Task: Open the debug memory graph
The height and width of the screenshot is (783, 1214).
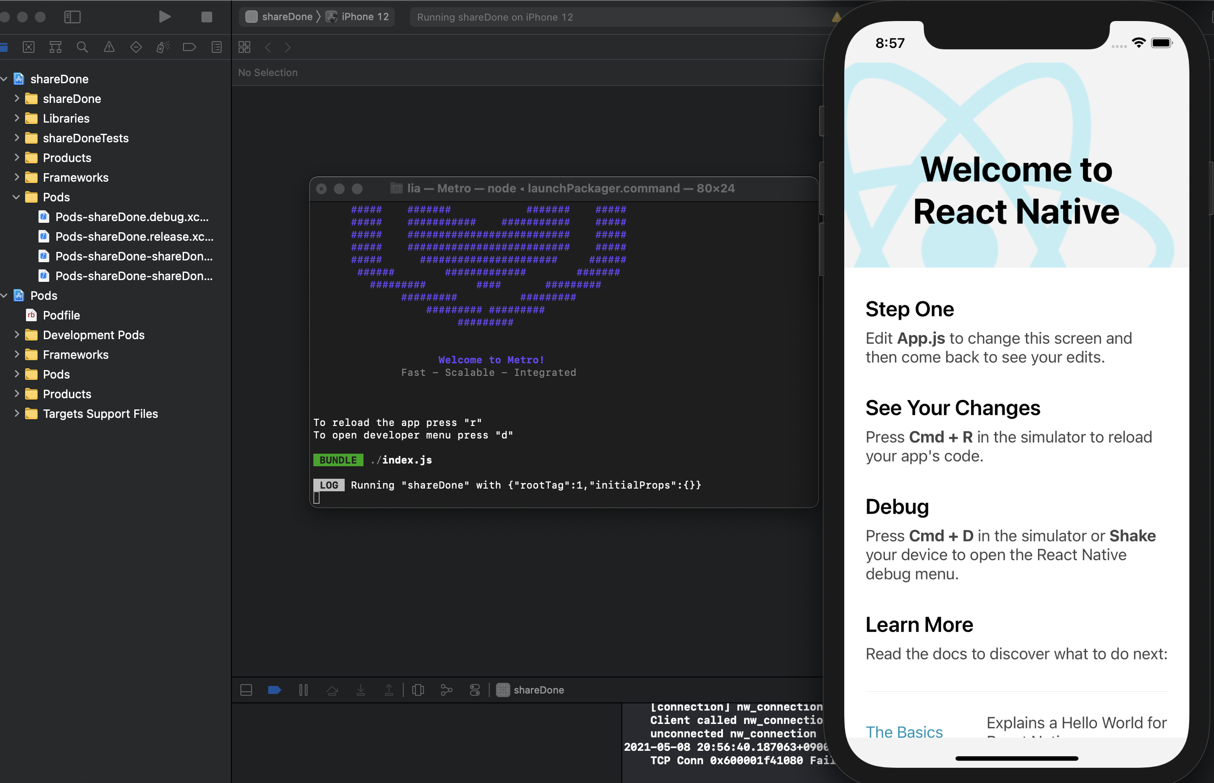Action: click(447, 690)
